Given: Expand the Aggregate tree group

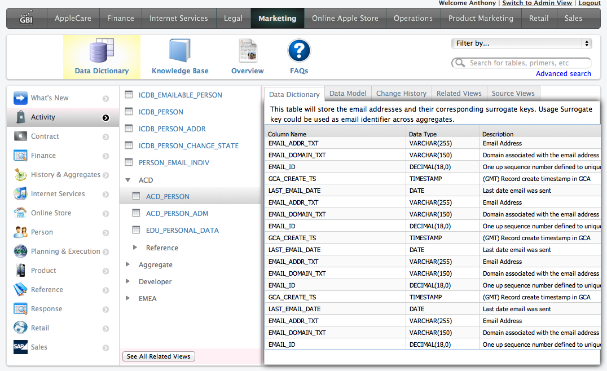Looking at the screenshot, I should tap(127, 265).
